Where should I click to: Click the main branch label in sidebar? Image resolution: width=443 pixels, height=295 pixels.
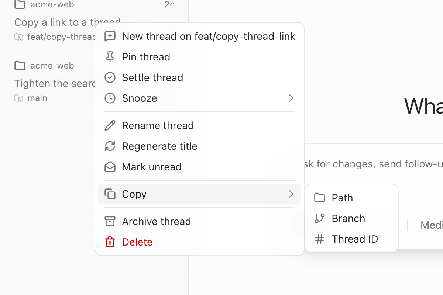[x=37, y=98]
